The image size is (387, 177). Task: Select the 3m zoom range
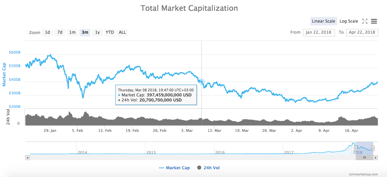(85, 32)
